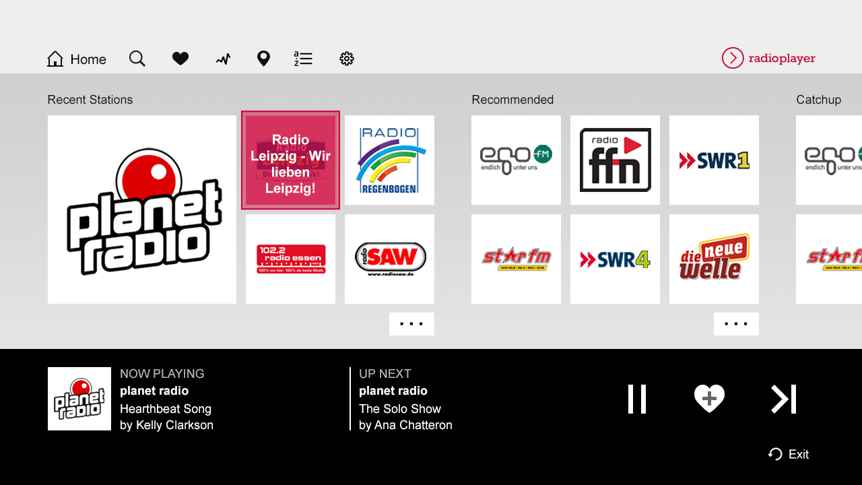
Task: Open the A-Z station list icon
Action: coord(303,59)
